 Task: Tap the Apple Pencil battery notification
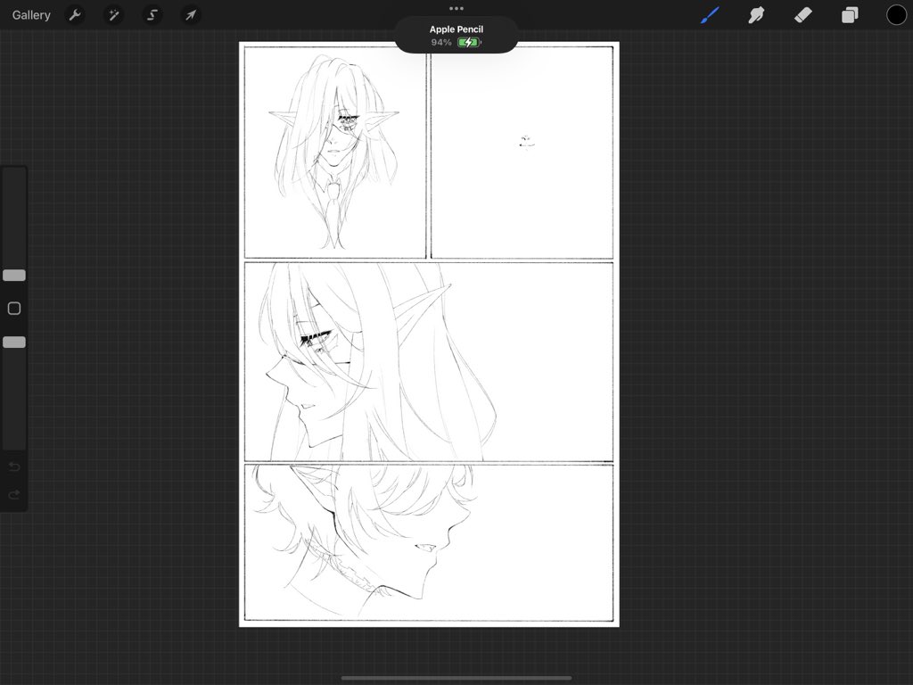(x=456, y=36)
